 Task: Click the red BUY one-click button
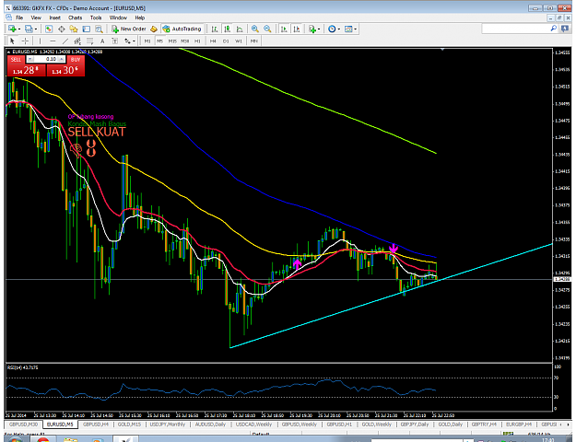65,70
